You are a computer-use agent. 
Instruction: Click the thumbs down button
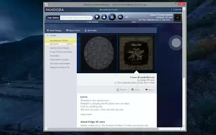point(97,17)
